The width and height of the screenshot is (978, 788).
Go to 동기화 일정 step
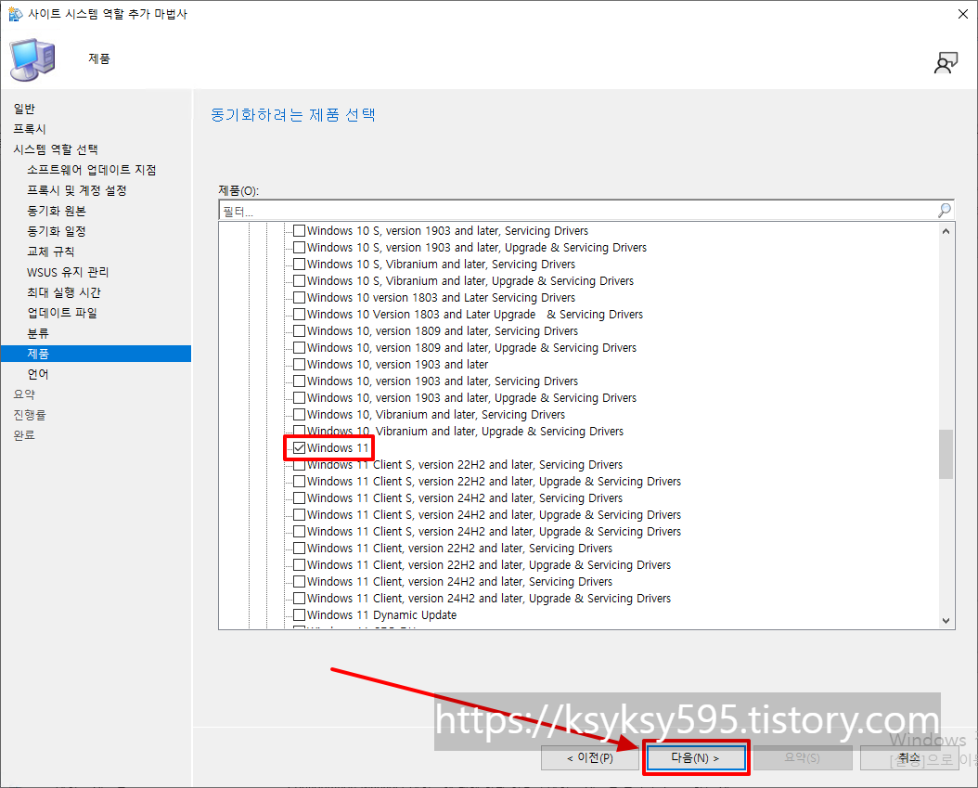tap(57, 231)
